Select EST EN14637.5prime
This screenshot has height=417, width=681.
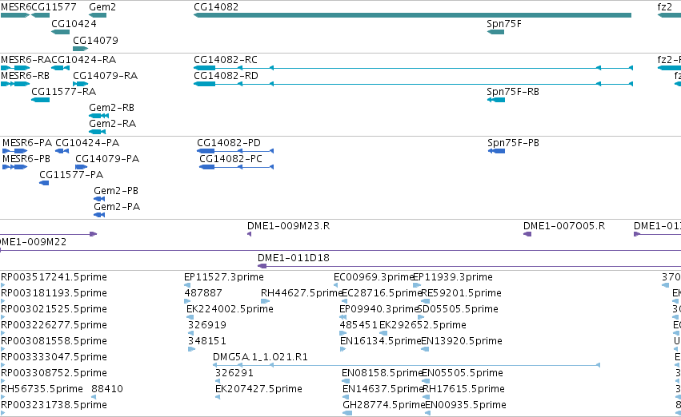(x=383, y=389)
